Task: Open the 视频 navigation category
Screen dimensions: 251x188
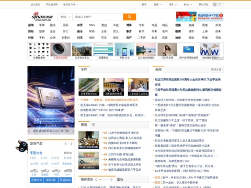Action: 178,25
